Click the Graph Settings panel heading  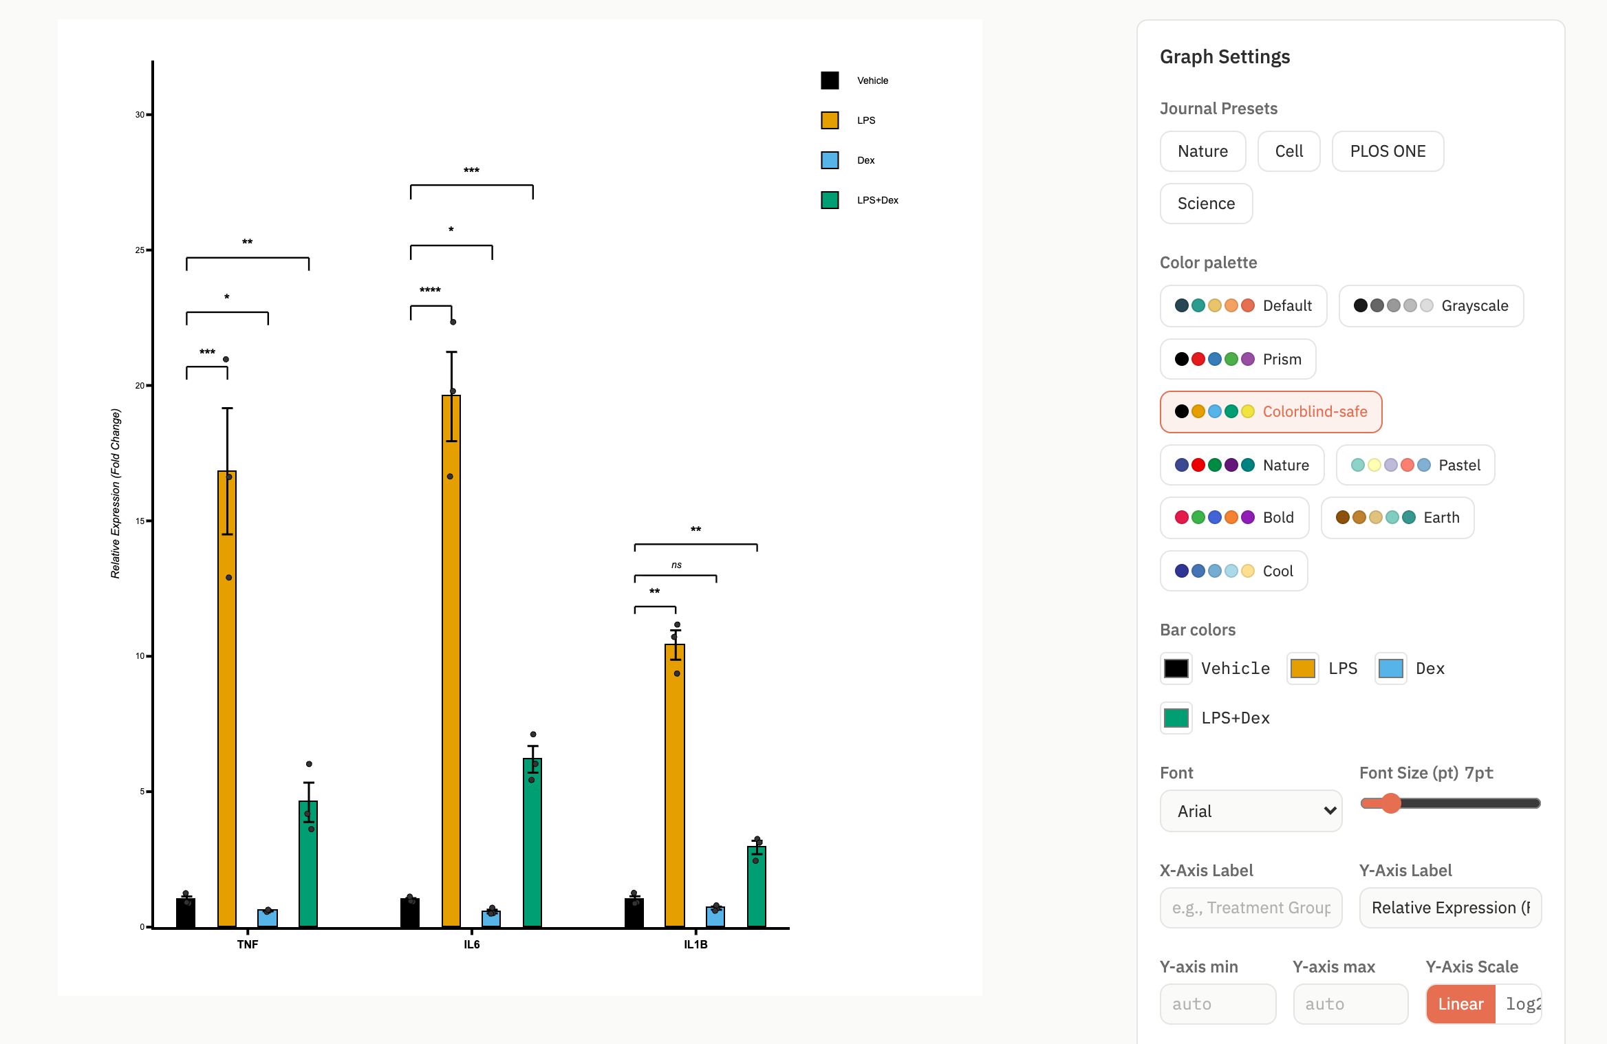[1225, 56]
